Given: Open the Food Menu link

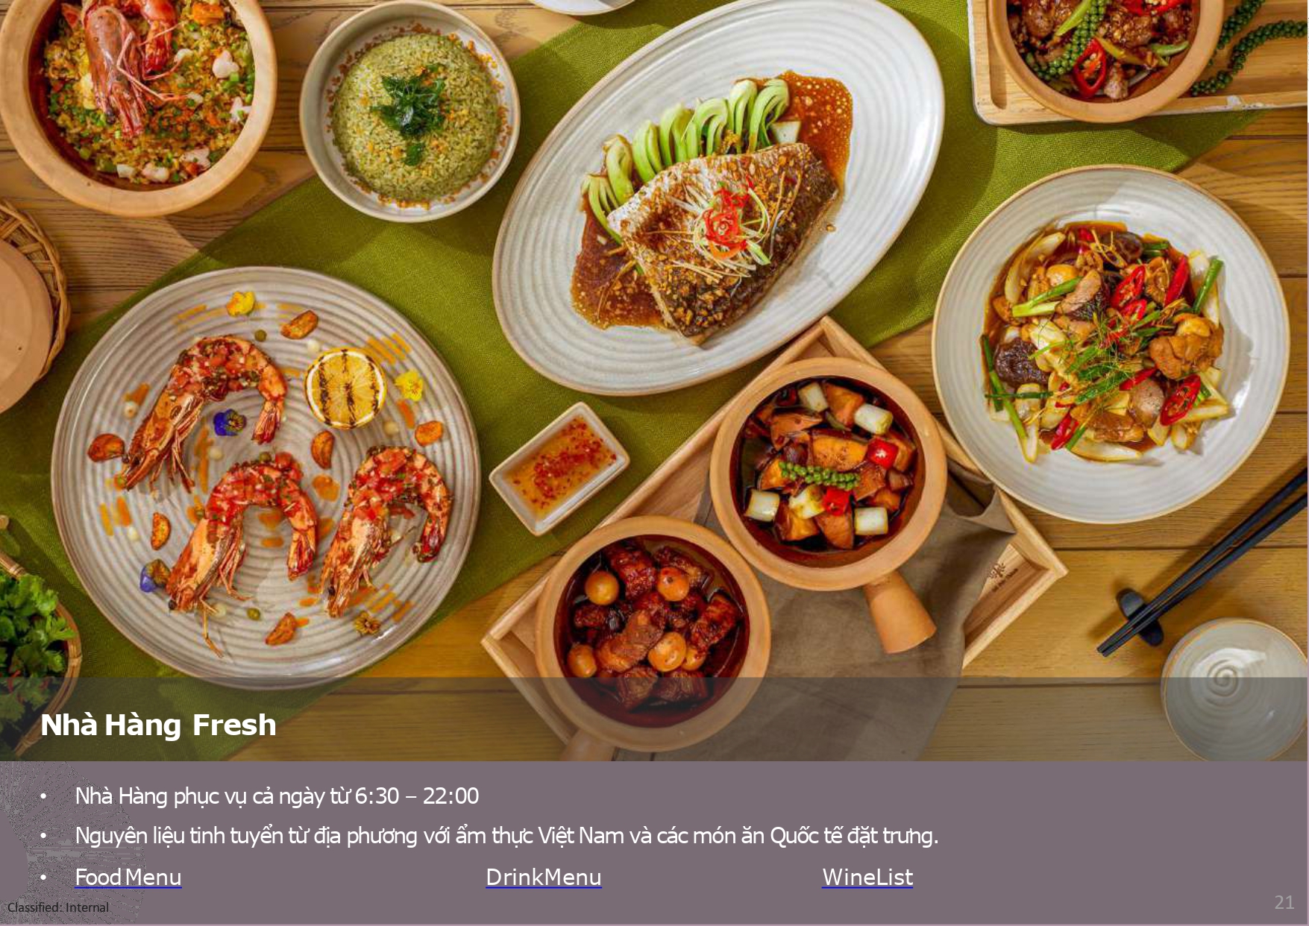Looking at the screenshot, I should (128, 877).
